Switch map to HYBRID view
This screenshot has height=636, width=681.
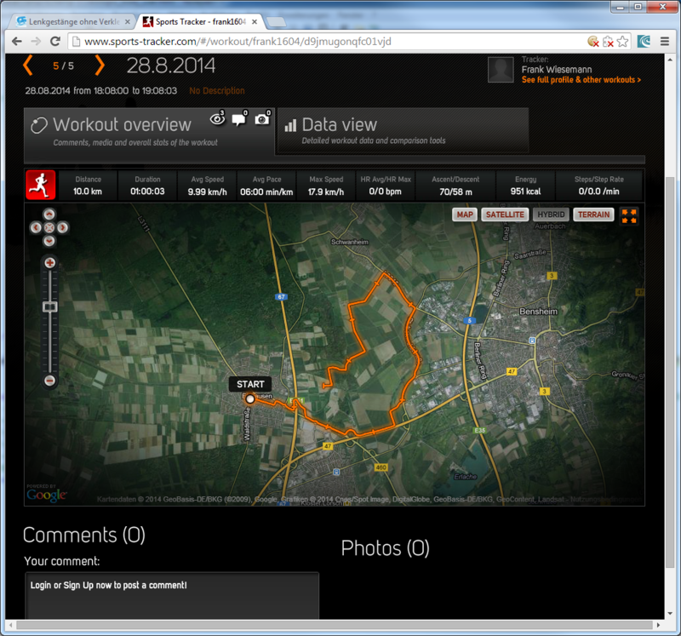(x=551, y=215)
